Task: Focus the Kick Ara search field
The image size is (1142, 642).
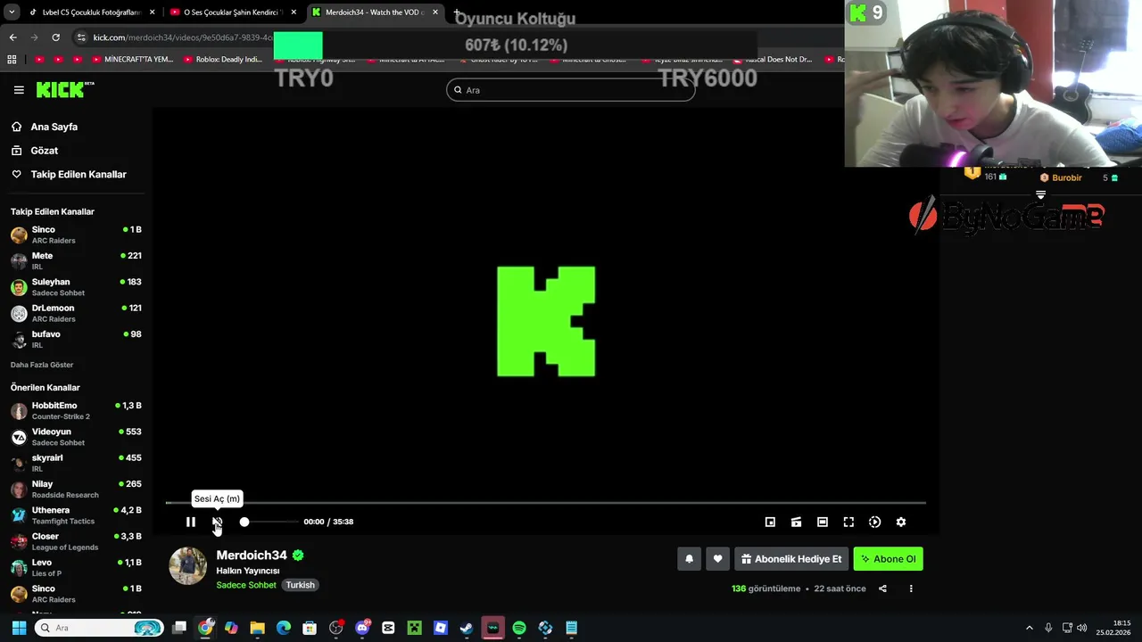Action: click(x=571, y=90)
